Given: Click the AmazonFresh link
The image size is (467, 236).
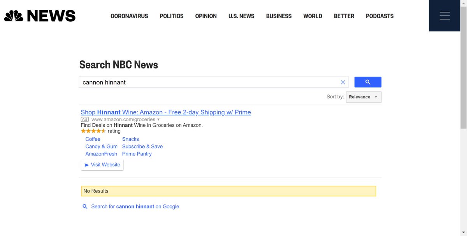Looking at the screenshot, I should click(x=101, y=154).
